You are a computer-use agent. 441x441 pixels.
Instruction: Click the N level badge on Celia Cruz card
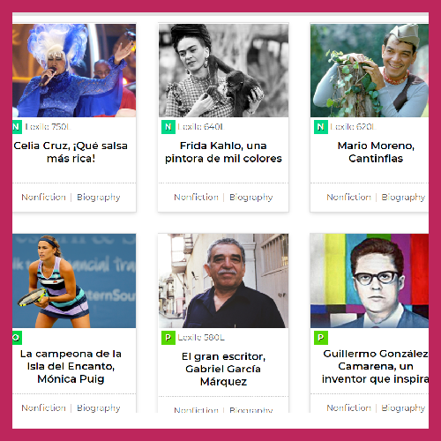[x=17, y=127]
